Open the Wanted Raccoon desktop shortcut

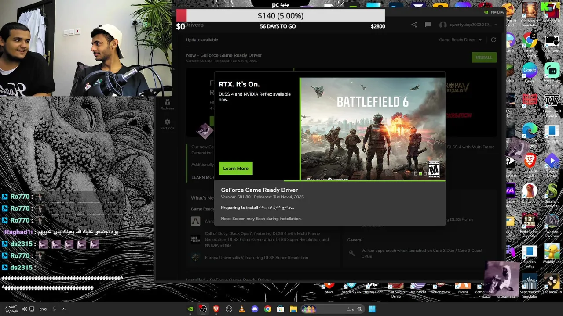(552, 226)
